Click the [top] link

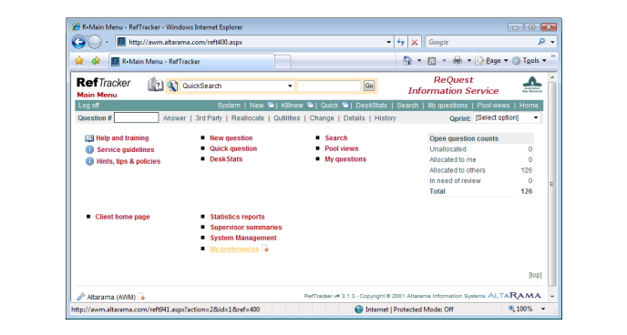[535, 275]
